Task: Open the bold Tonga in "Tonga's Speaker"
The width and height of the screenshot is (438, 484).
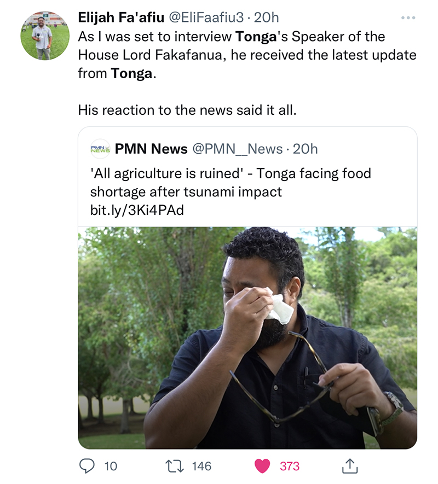Action: click(x=256, y=37)
